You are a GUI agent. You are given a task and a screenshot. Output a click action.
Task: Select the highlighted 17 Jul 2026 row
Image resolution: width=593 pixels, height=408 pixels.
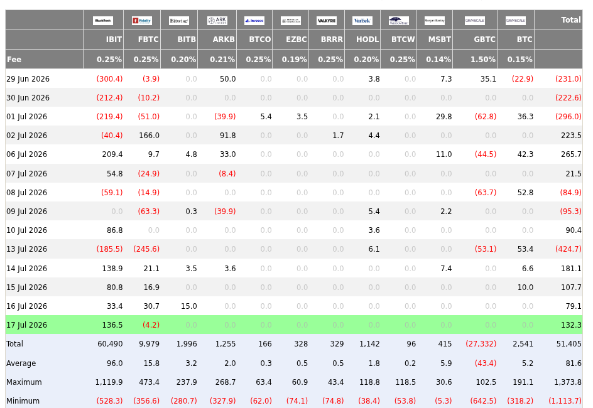point(294,325)
